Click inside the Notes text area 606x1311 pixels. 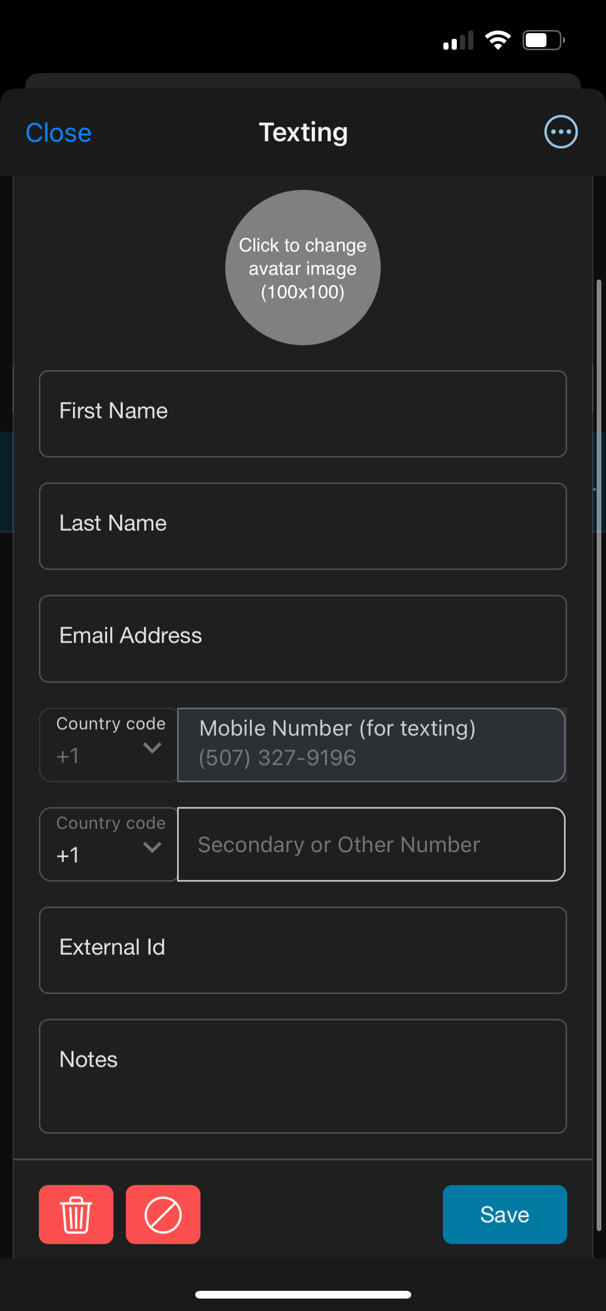(303, 1076)
